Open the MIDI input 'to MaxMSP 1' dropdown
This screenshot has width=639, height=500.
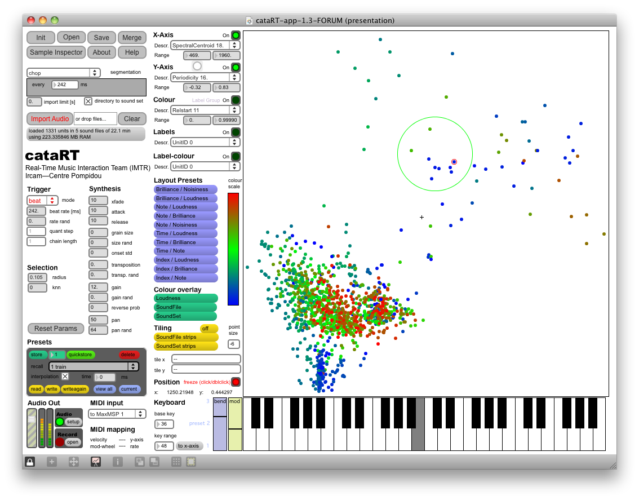[x=117, y=414]
